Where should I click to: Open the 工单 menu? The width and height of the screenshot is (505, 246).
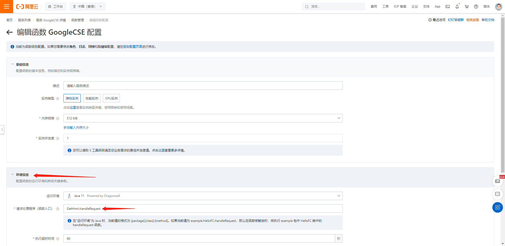point(385,7)
